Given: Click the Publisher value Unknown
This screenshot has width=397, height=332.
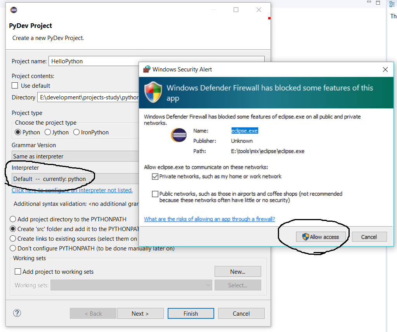Looking at the screenshot, I should coord(242,141).
